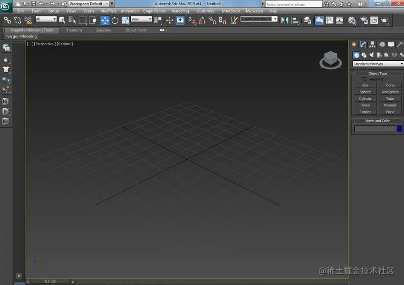
Task: Click the GeoSphere creation button
Action: [x=390, y=92]
